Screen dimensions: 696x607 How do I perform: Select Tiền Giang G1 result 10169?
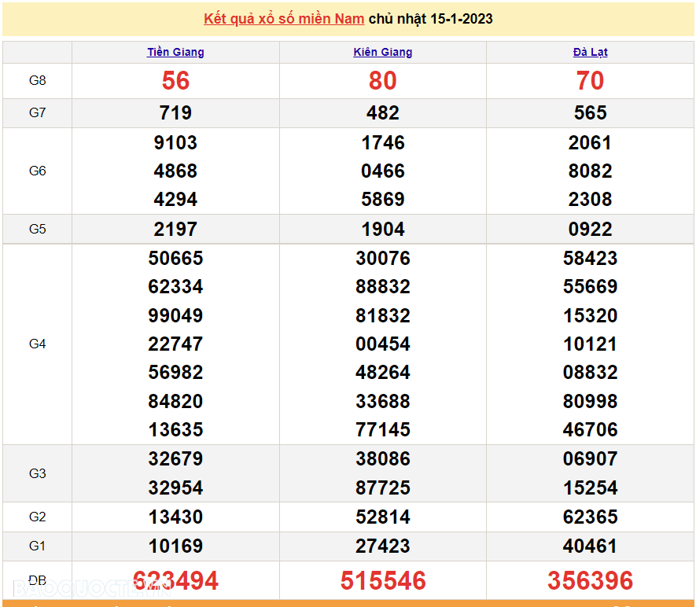(x=175, y=546)
